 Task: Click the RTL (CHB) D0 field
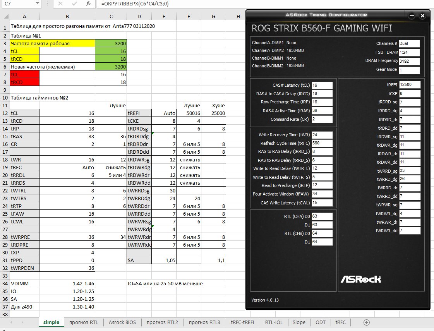[x=322, y=233]
